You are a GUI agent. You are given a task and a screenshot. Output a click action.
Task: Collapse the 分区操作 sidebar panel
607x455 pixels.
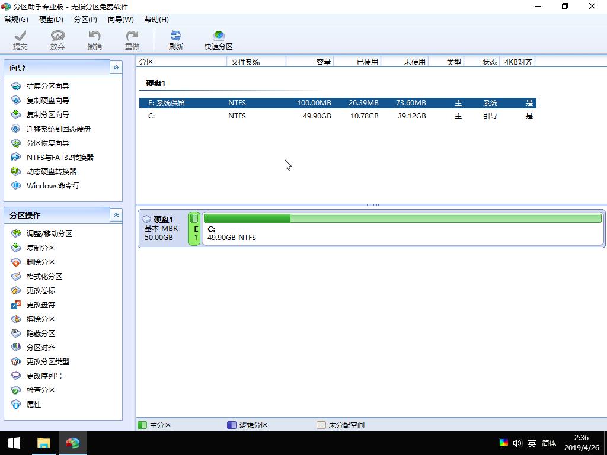pos(116,214)
